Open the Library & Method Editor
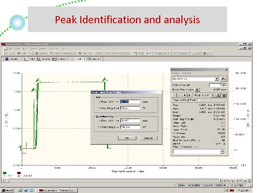The height and width of the screenshot is (193, 257). pos(113,54)
